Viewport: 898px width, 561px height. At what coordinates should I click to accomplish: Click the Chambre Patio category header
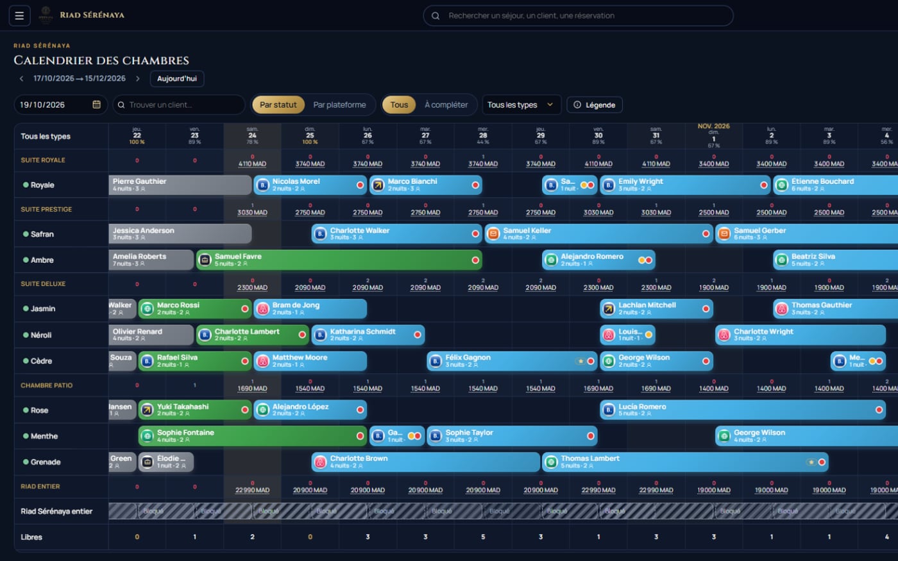[47, 385]
